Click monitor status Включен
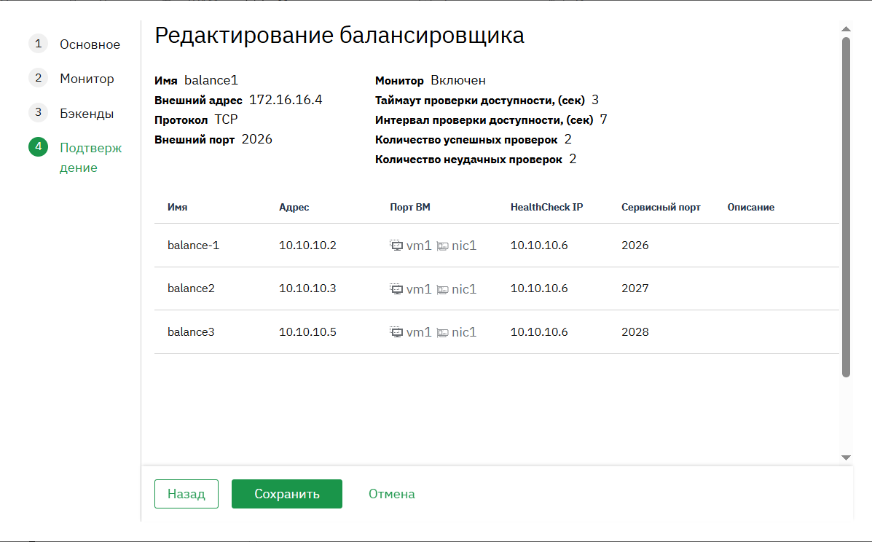Viewport: 872px width, 542px height. point(458,81)
